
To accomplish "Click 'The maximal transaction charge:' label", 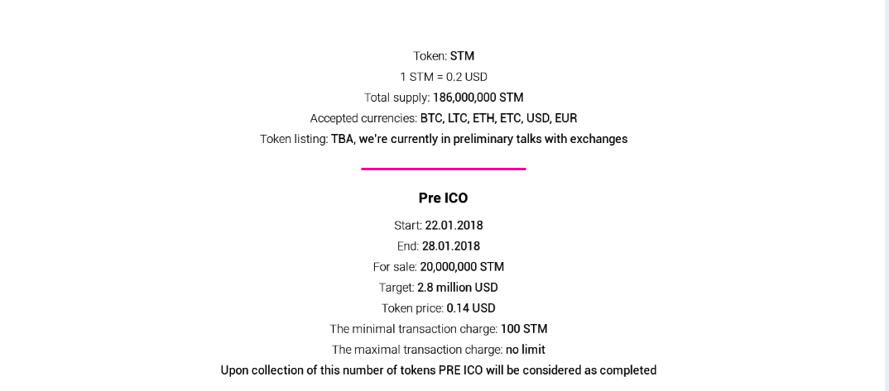I will [417, 350].
